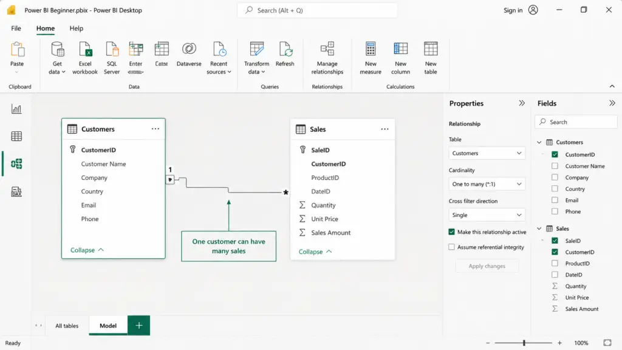
Task: Select Customer Name in Customers table card
Action: pyautogui.click(x=103, y=164)
